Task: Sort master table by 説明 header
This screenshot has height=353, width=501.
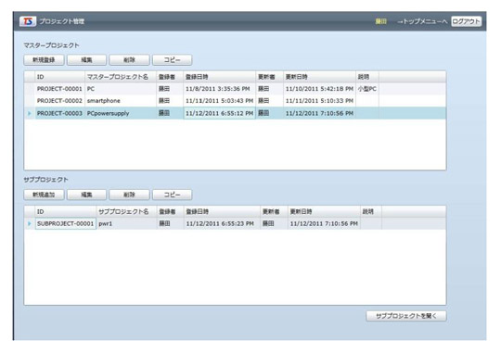Action: (367, 77)
